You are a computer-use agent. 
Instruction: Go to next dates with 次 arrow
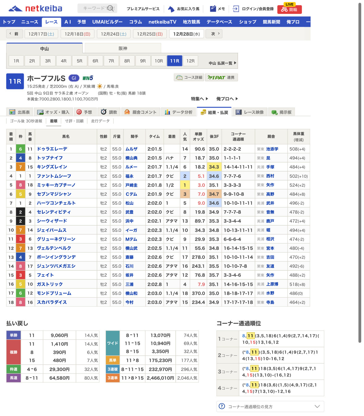pyautogui.click(x=216, y=34)
